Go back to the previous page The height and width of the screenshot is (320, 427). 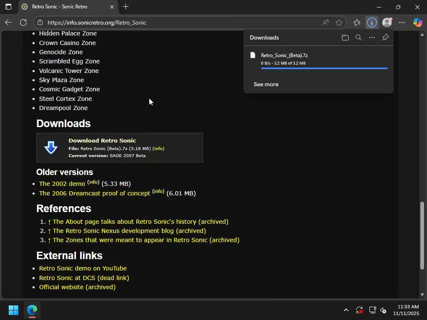point(8,22)
